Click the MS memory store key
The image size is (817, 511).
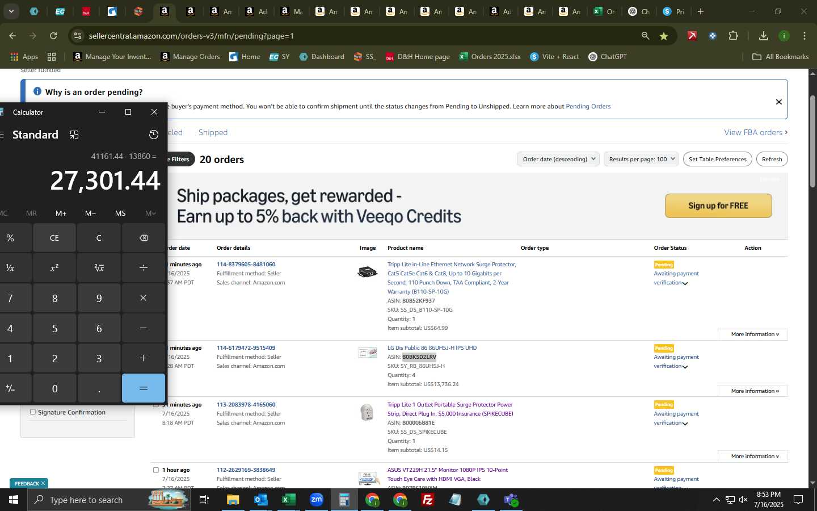point(120,213)
